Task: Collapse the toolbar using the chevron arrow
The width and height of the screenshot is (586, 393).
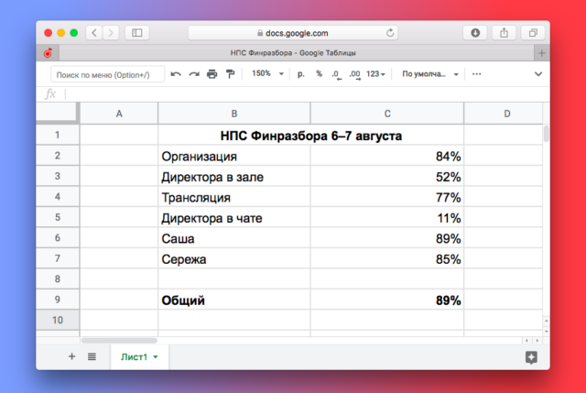Action: tap(538, 73)
